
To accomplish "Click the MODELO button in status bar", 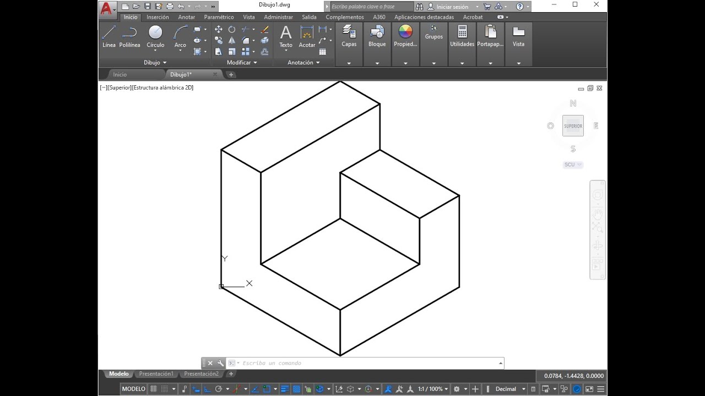I will tap(133, 389).
